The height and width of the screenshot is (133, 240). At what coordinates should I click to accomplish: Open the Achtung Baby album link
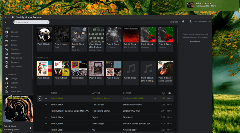tap(130, 130)
